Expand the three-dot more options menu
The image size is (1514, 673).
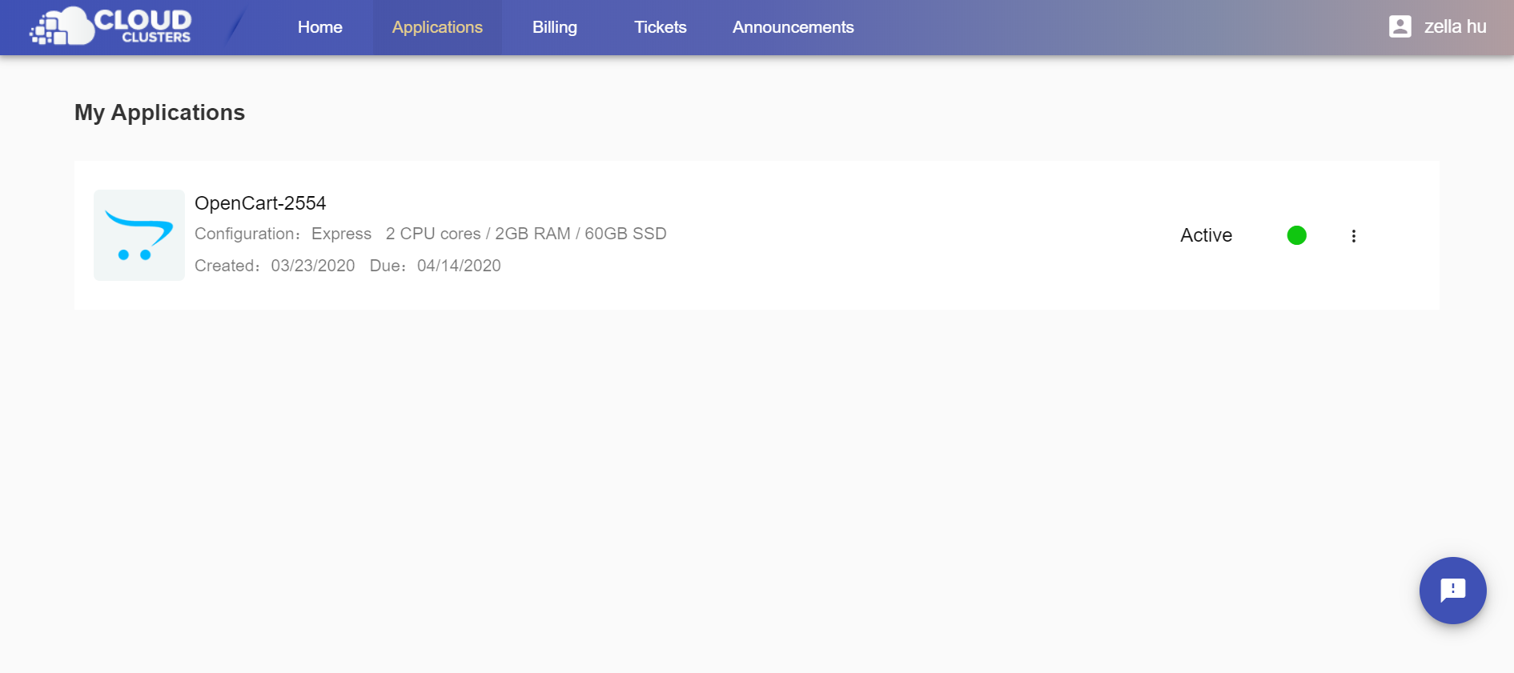click(1353, 236)
